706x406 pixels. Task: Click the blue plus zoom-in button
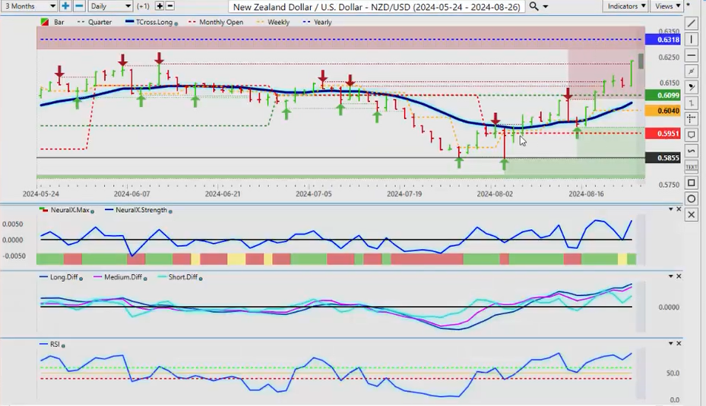point(65,6)
